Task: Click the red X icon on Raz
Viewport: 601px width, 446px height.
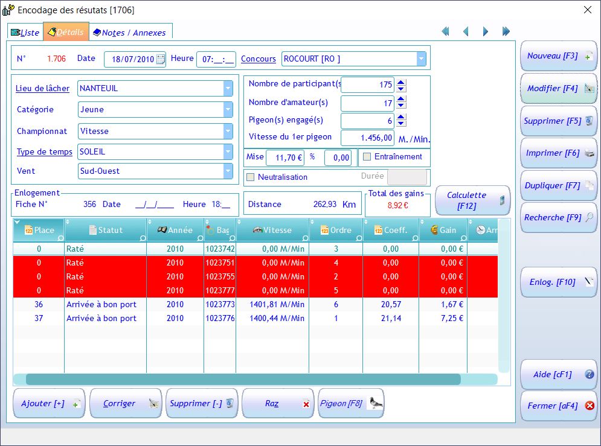Action: [306, 404]
